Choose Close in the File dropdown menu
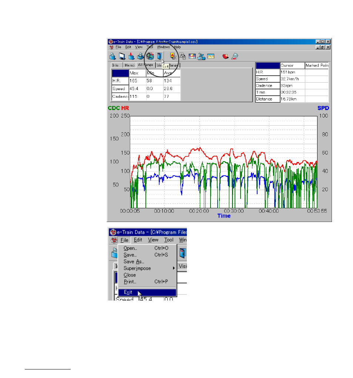The width and height of the screenshot is (353, 378). click(x=148, y=275)
